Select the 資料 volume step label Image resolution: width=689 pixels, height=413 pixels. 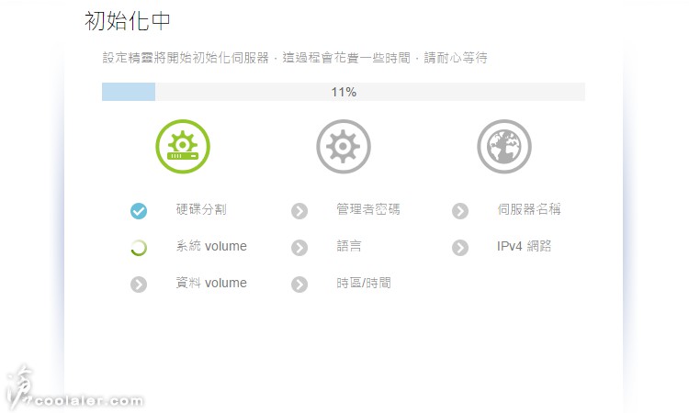tap(211, 283)
